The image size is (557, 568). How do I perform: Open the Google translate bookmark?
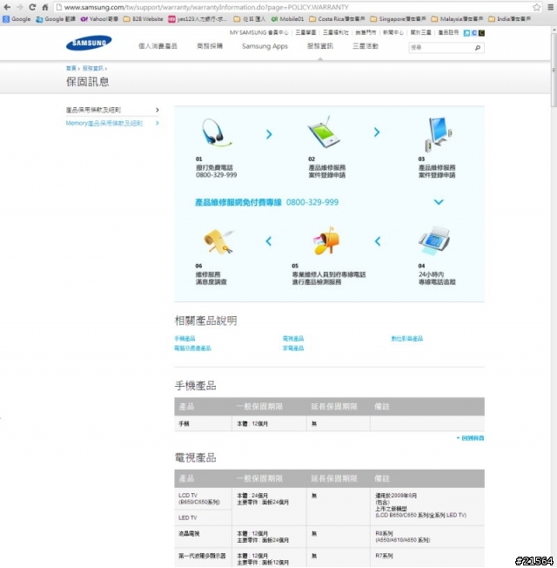(x=56, y=19)
